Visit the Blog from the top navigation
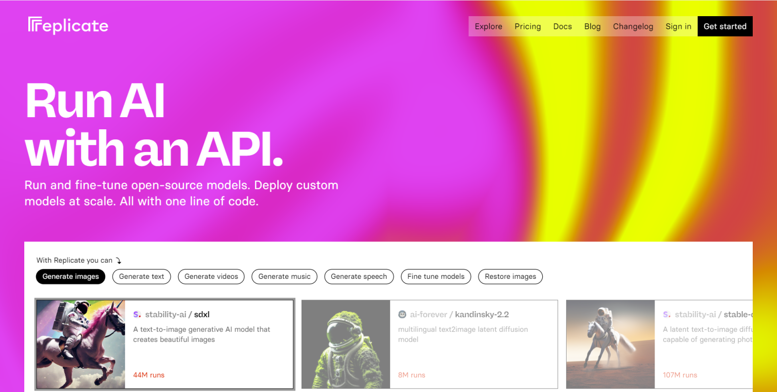Viewport: 777px width, 392px height. pos(592,26)
